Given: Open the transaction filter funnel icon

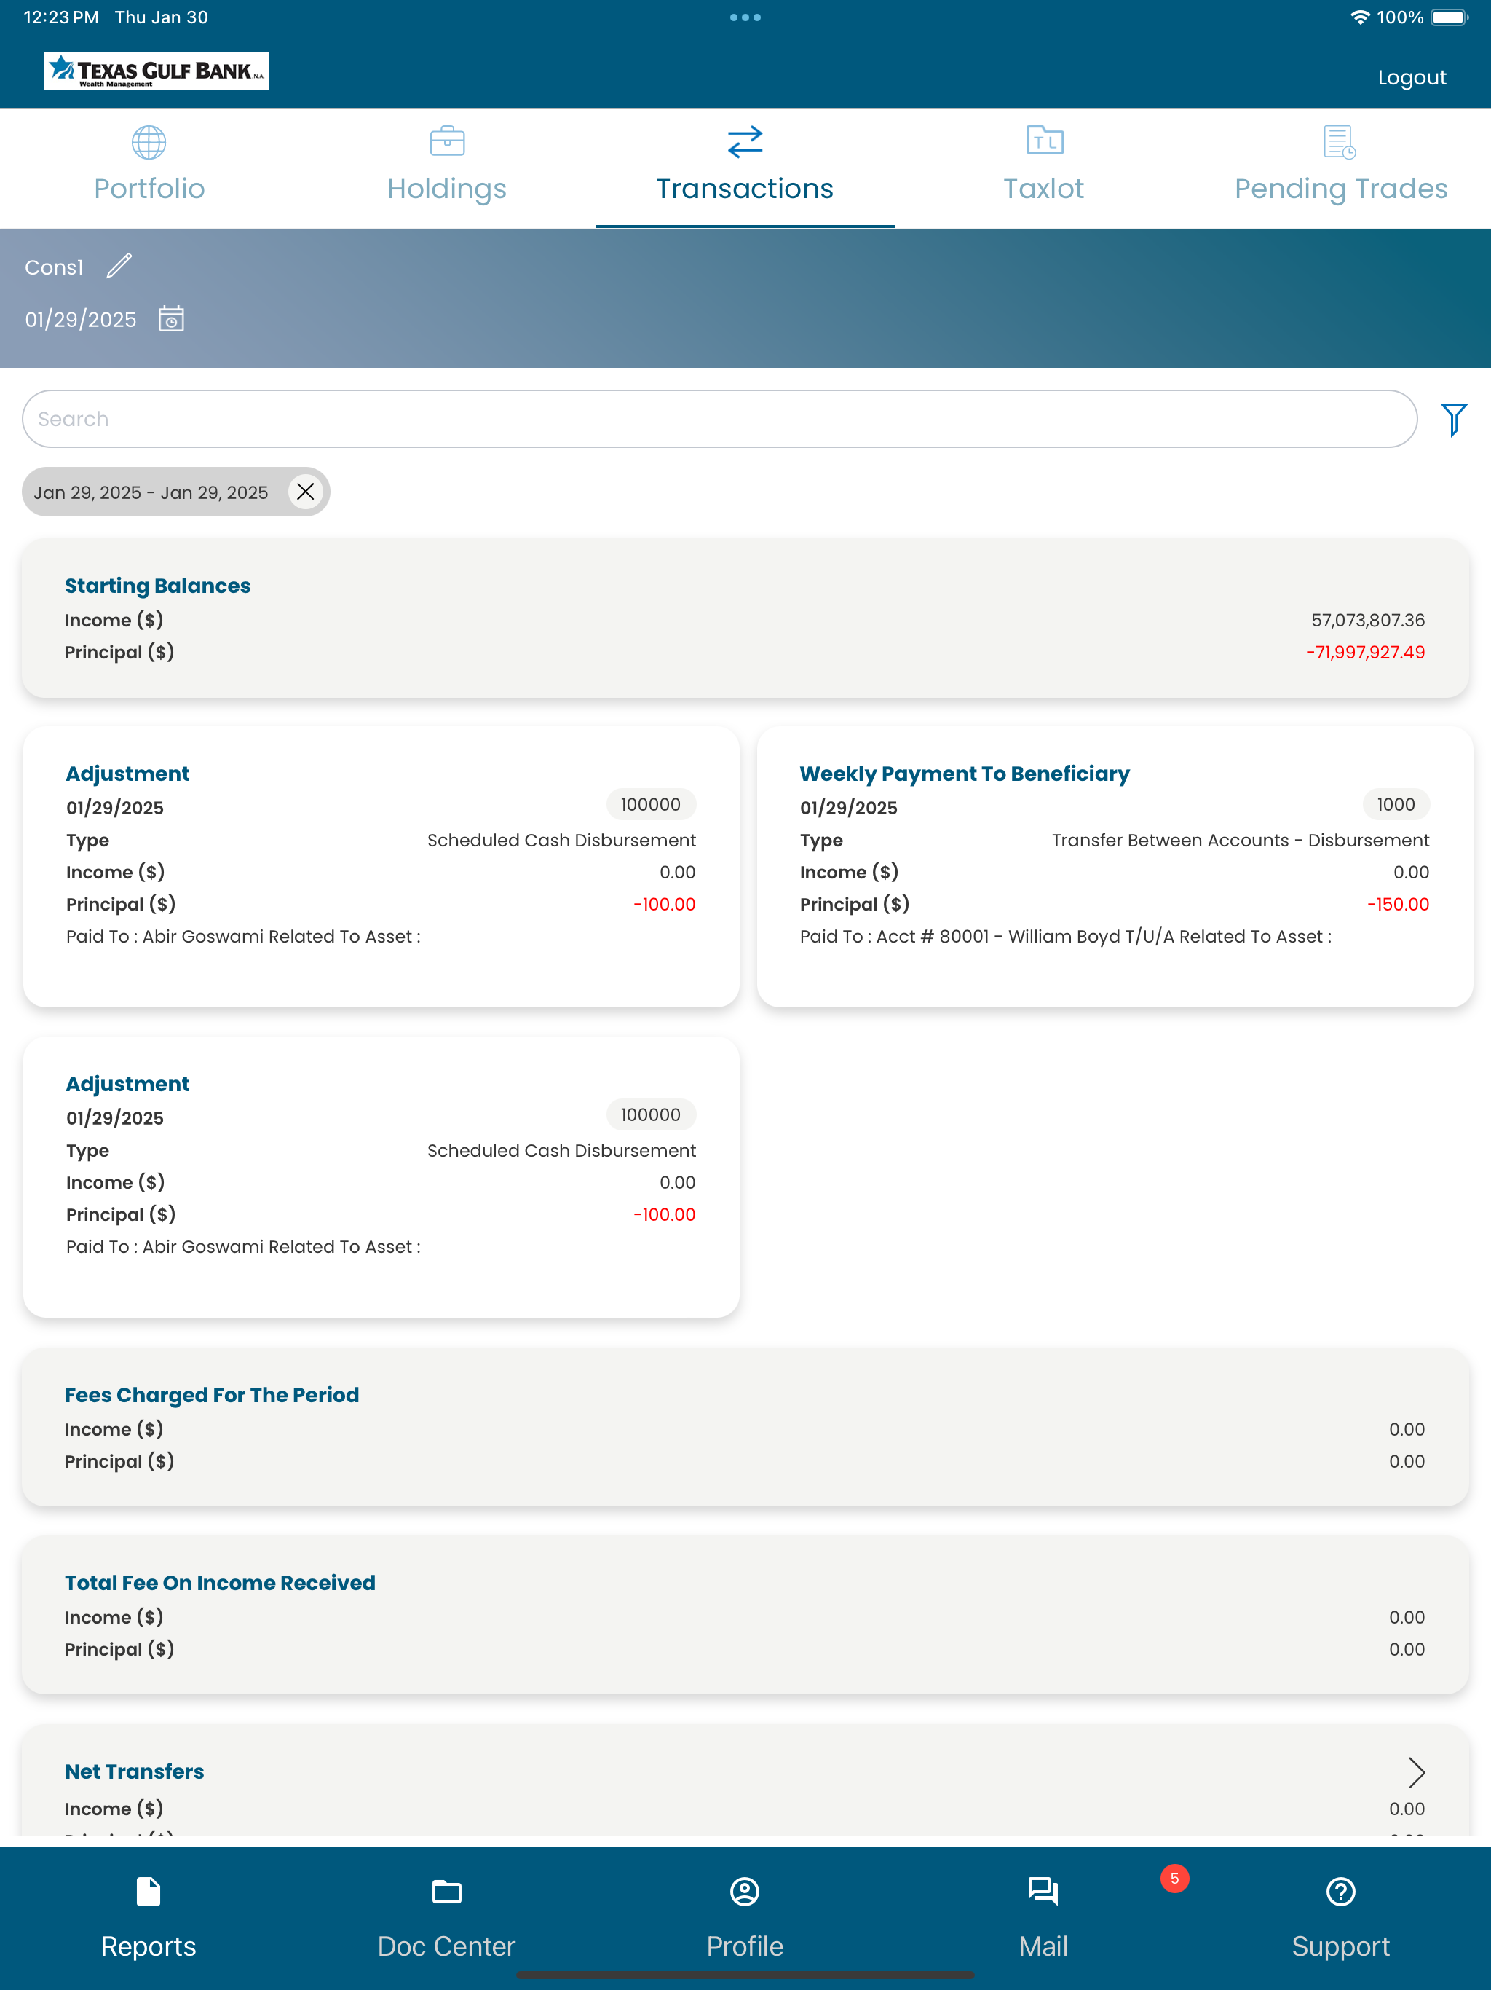Looking at the screenshot, I should click(x=1454, y=420).
